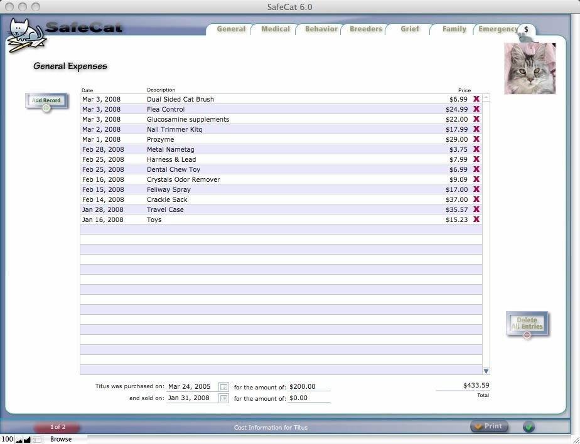Click the Prozyme description cell
The image size is (580, 444).
(160, 139)
